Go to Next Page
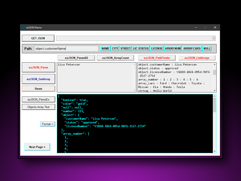The height and width of the screenshot is (181, 241). pyautogui.click(x=37, y=147)
